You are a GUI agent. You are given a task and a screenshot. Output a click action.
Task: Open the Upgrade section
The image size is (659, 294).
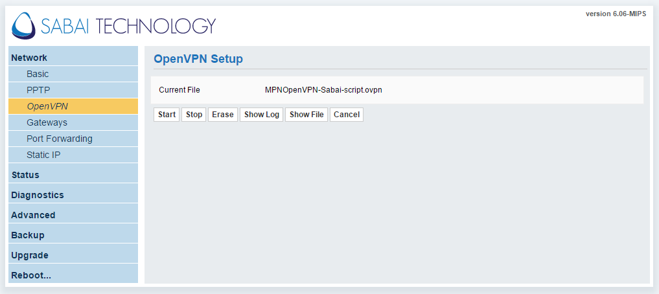point(73,254)
